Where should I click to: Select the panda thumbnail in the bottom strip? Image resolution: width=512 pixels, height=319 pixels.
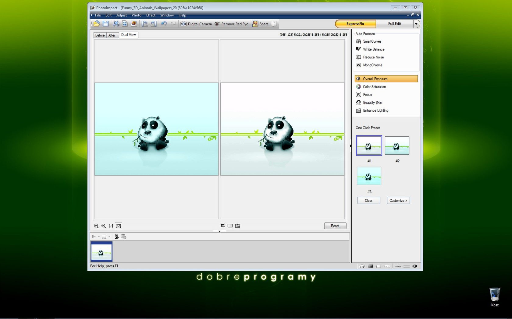[x=101, y=251]
